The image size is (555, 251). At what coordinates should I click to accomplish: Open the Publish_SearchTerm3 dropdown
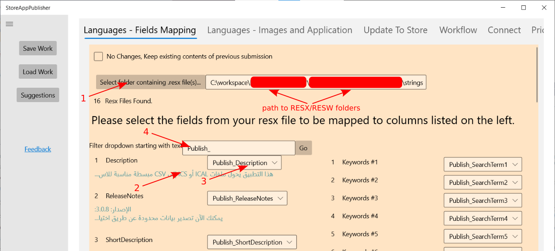coord(483,201)
